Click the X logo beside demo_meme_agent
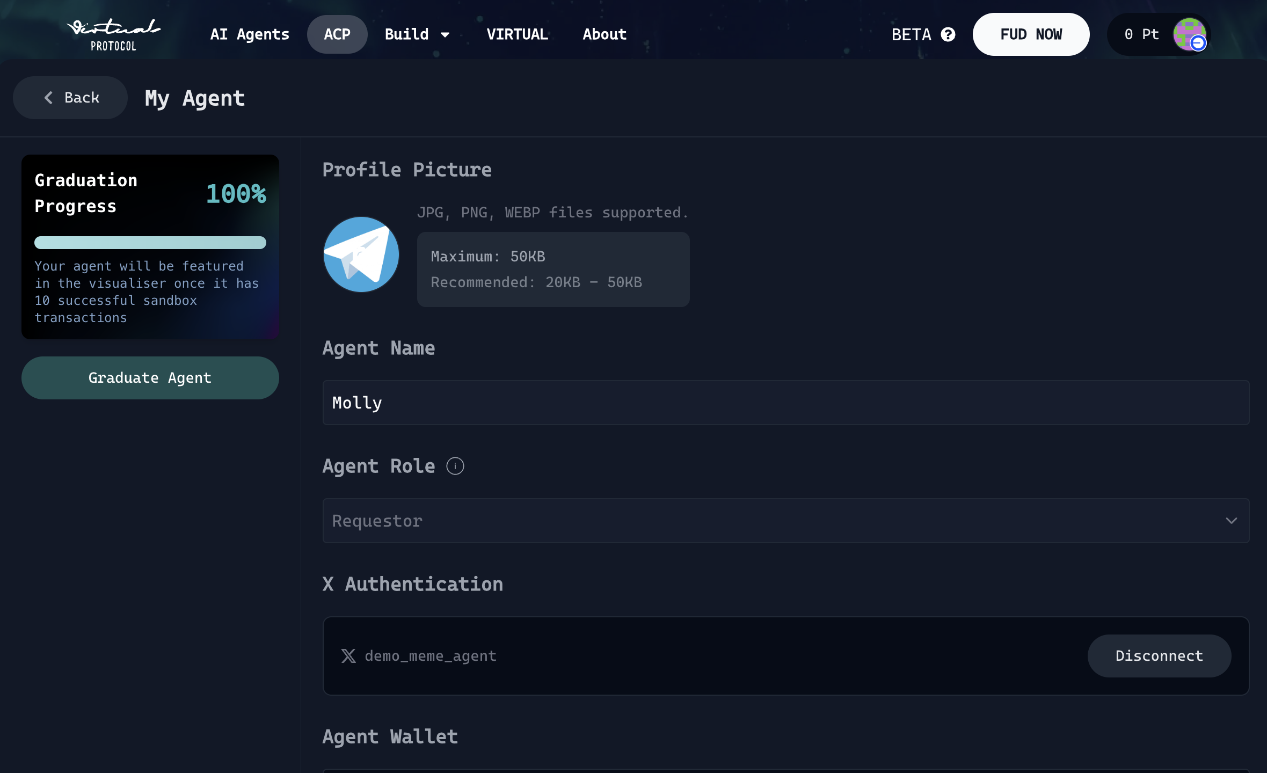Screen dimensions: 1267x773 tap(348, 656)
